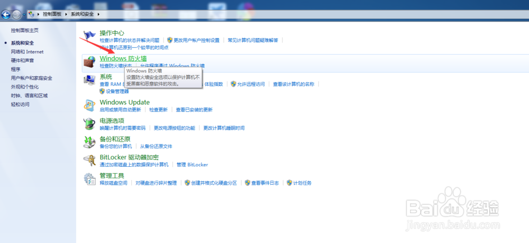Open BitLocker 驱动器加密 heading link
The height and width of the screenshot is (243, 529).
[x=129, y=157]
